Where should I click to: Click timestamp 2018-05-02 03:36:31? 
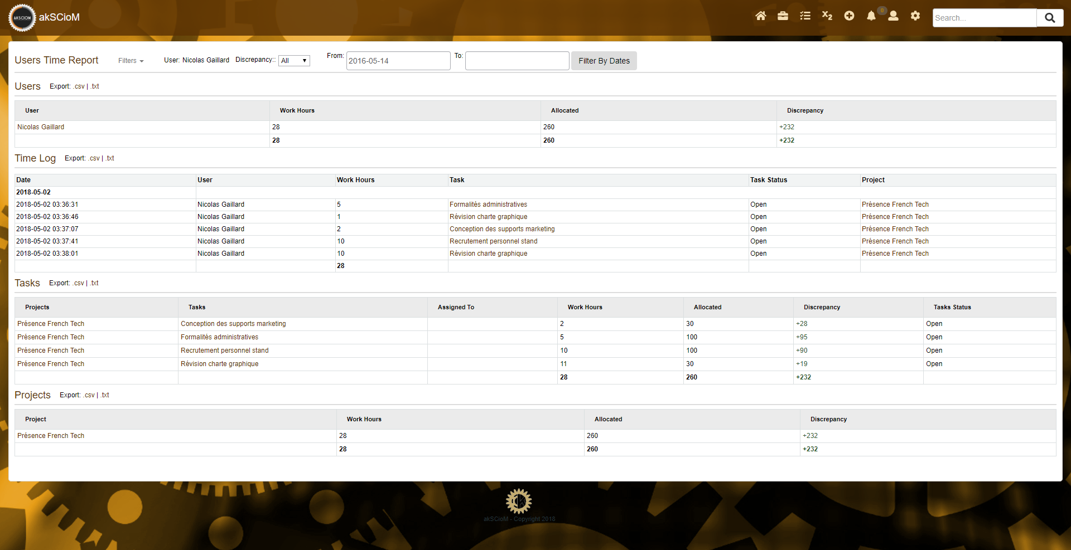pyautogui.click(x=47, y=205)
